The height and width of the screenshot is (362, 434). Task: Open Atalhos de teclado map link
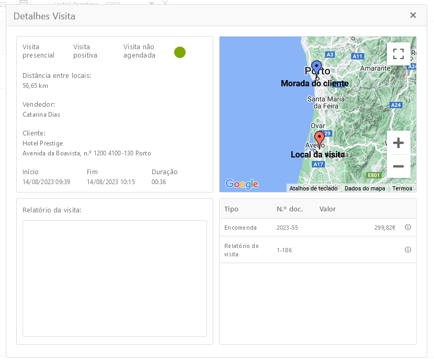(x=313, y=188)
